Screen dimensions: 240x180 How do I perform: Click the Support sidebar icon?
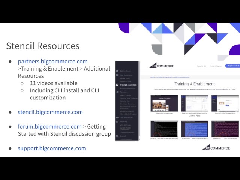point(117,136)
